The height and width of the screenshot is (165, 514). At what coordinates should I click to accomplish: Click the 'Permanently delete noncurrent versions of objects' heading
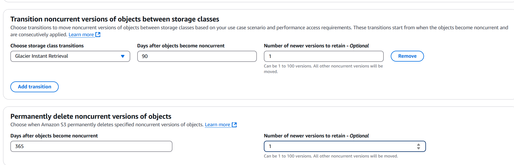coord(91,116)
